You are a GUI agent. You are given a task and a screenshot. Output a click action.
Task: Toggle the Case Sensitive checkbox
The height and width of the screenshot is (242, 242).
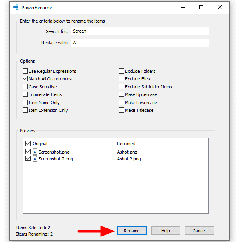pyautogui.click(x=25, y=86)
